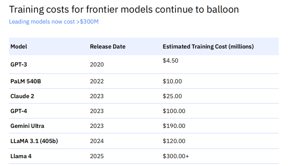Click the main title about training costs
Screen dimensions: 308x166
tap(124, 10)
